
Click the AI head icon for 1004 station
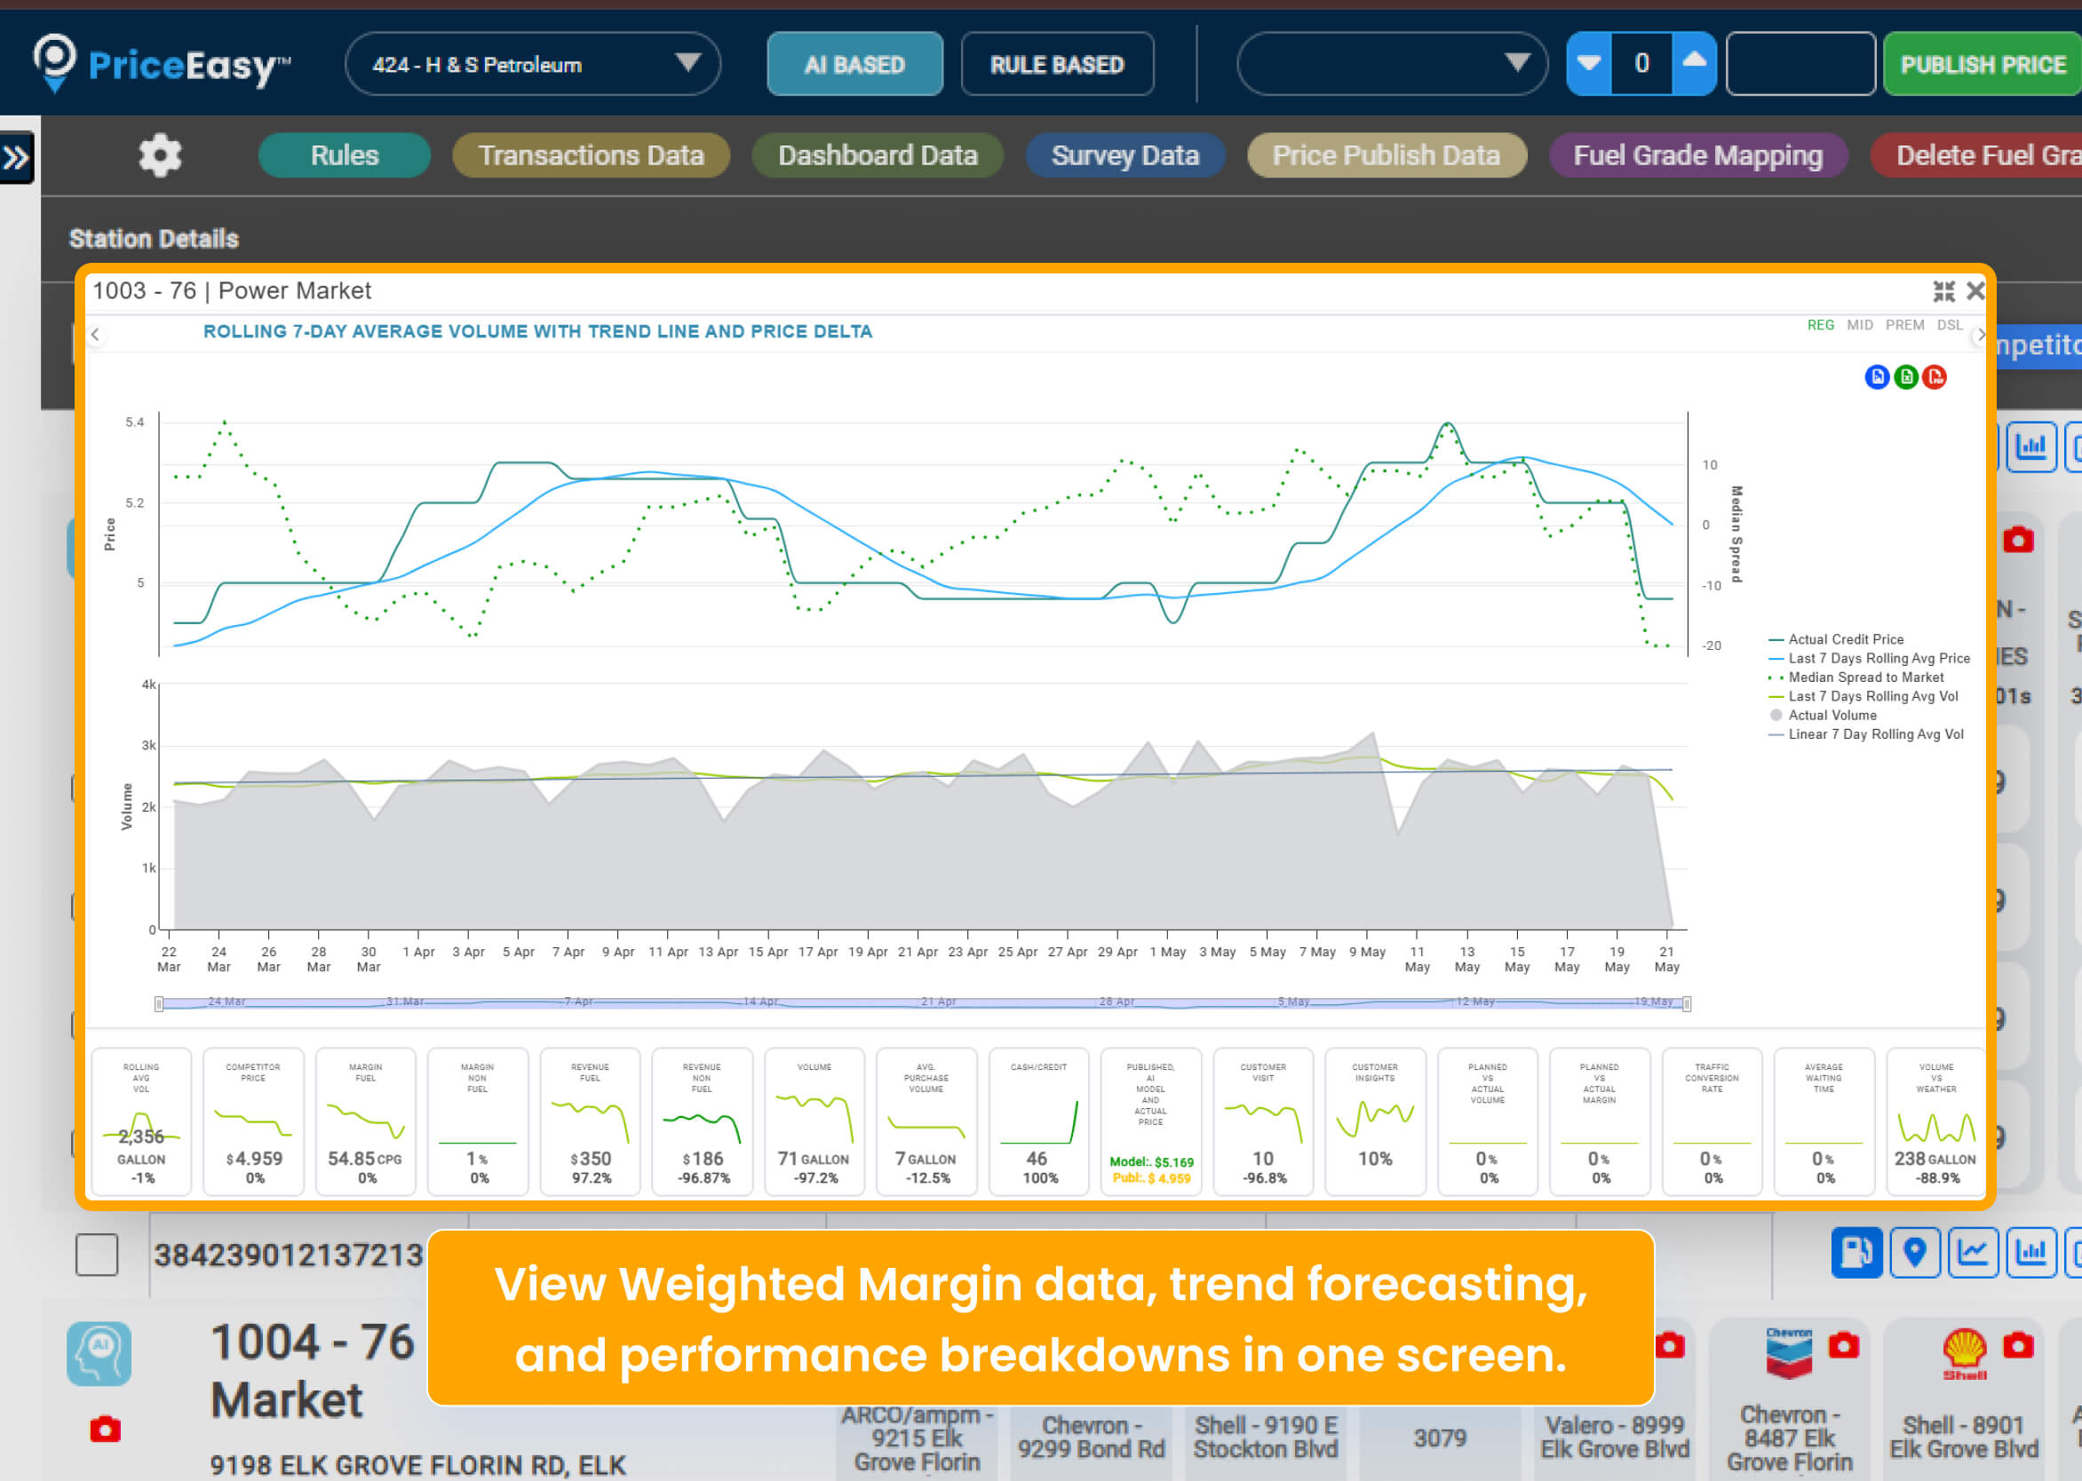coord(99,1353)
